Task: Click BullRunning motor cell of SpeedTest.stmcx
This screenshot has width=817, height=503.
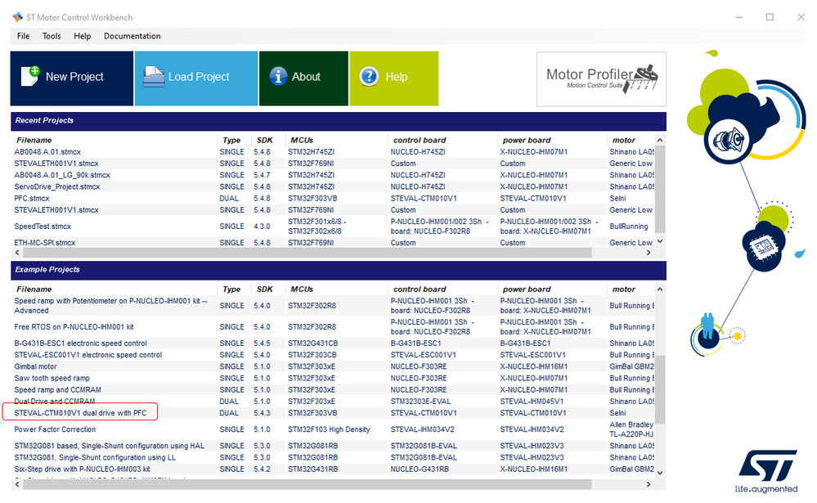Action: click(x=629, y=227)
